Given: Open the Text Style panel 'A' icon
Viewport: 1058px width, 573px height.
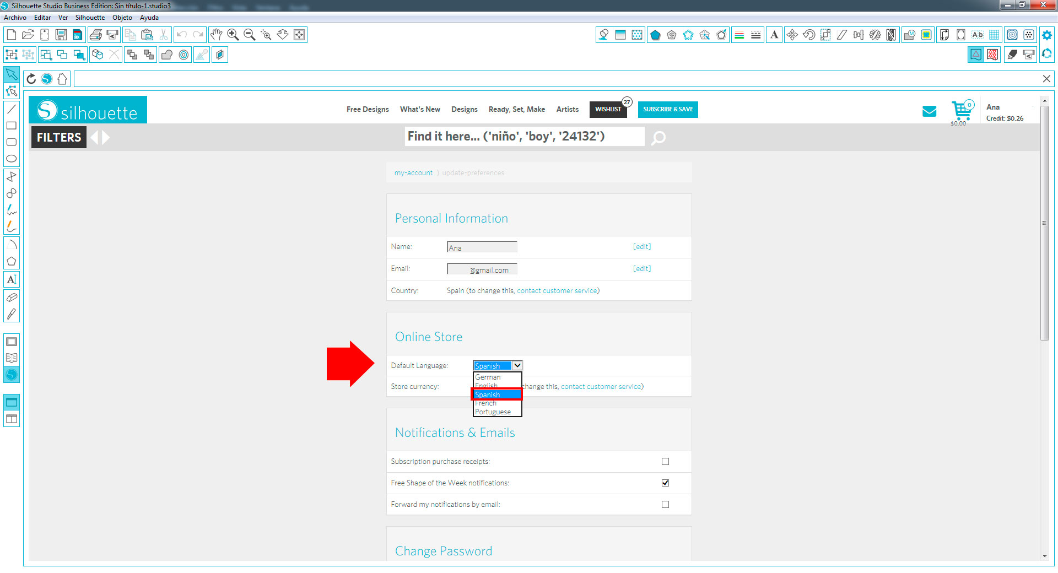Looking at the screenshot, I should pyautogui.click(x=774, y=35).
